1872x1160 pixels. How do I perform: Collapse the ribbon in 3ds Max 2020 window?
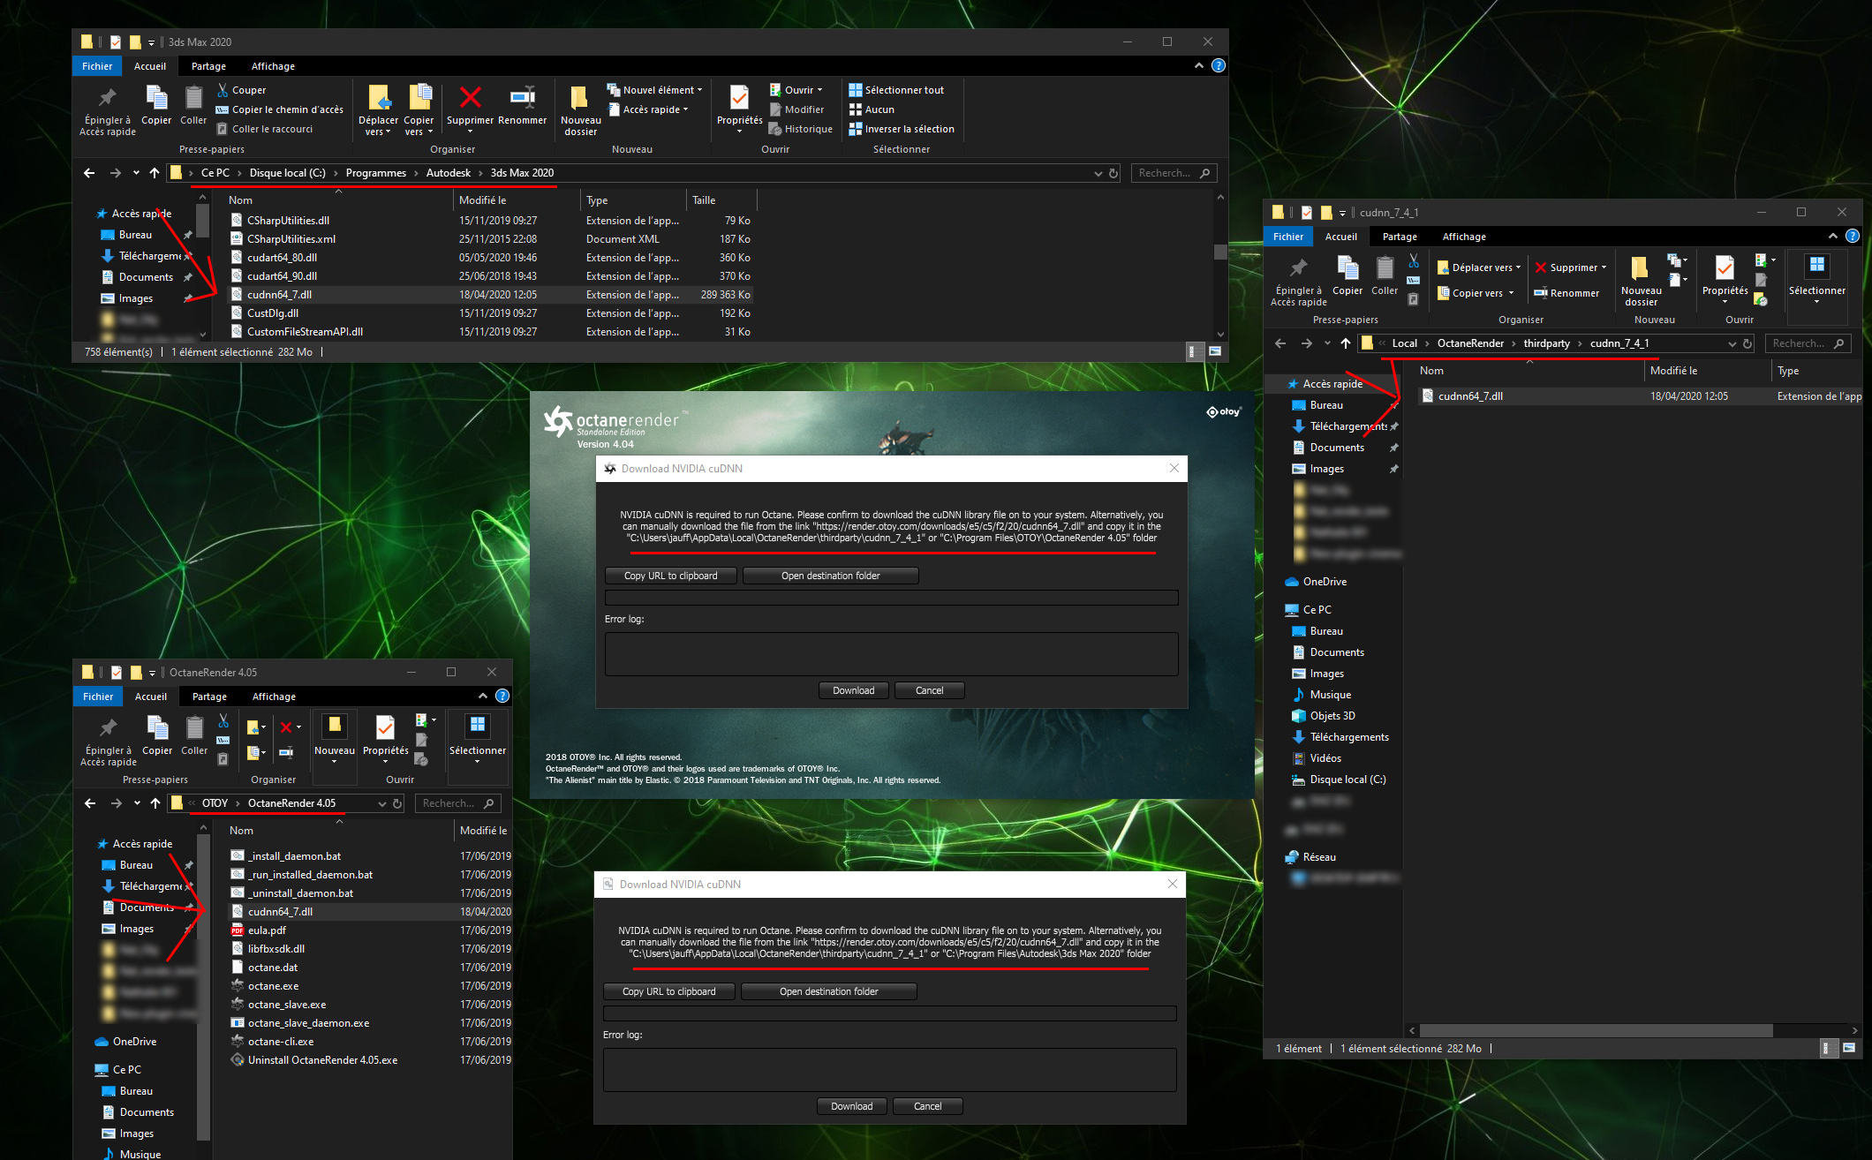click(x=1199, y=65)
